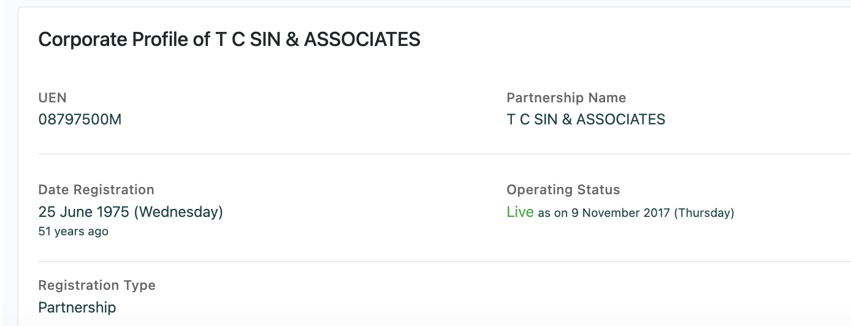Click the Operating Status label
The image size is (851, 326).
coord(563,190)
